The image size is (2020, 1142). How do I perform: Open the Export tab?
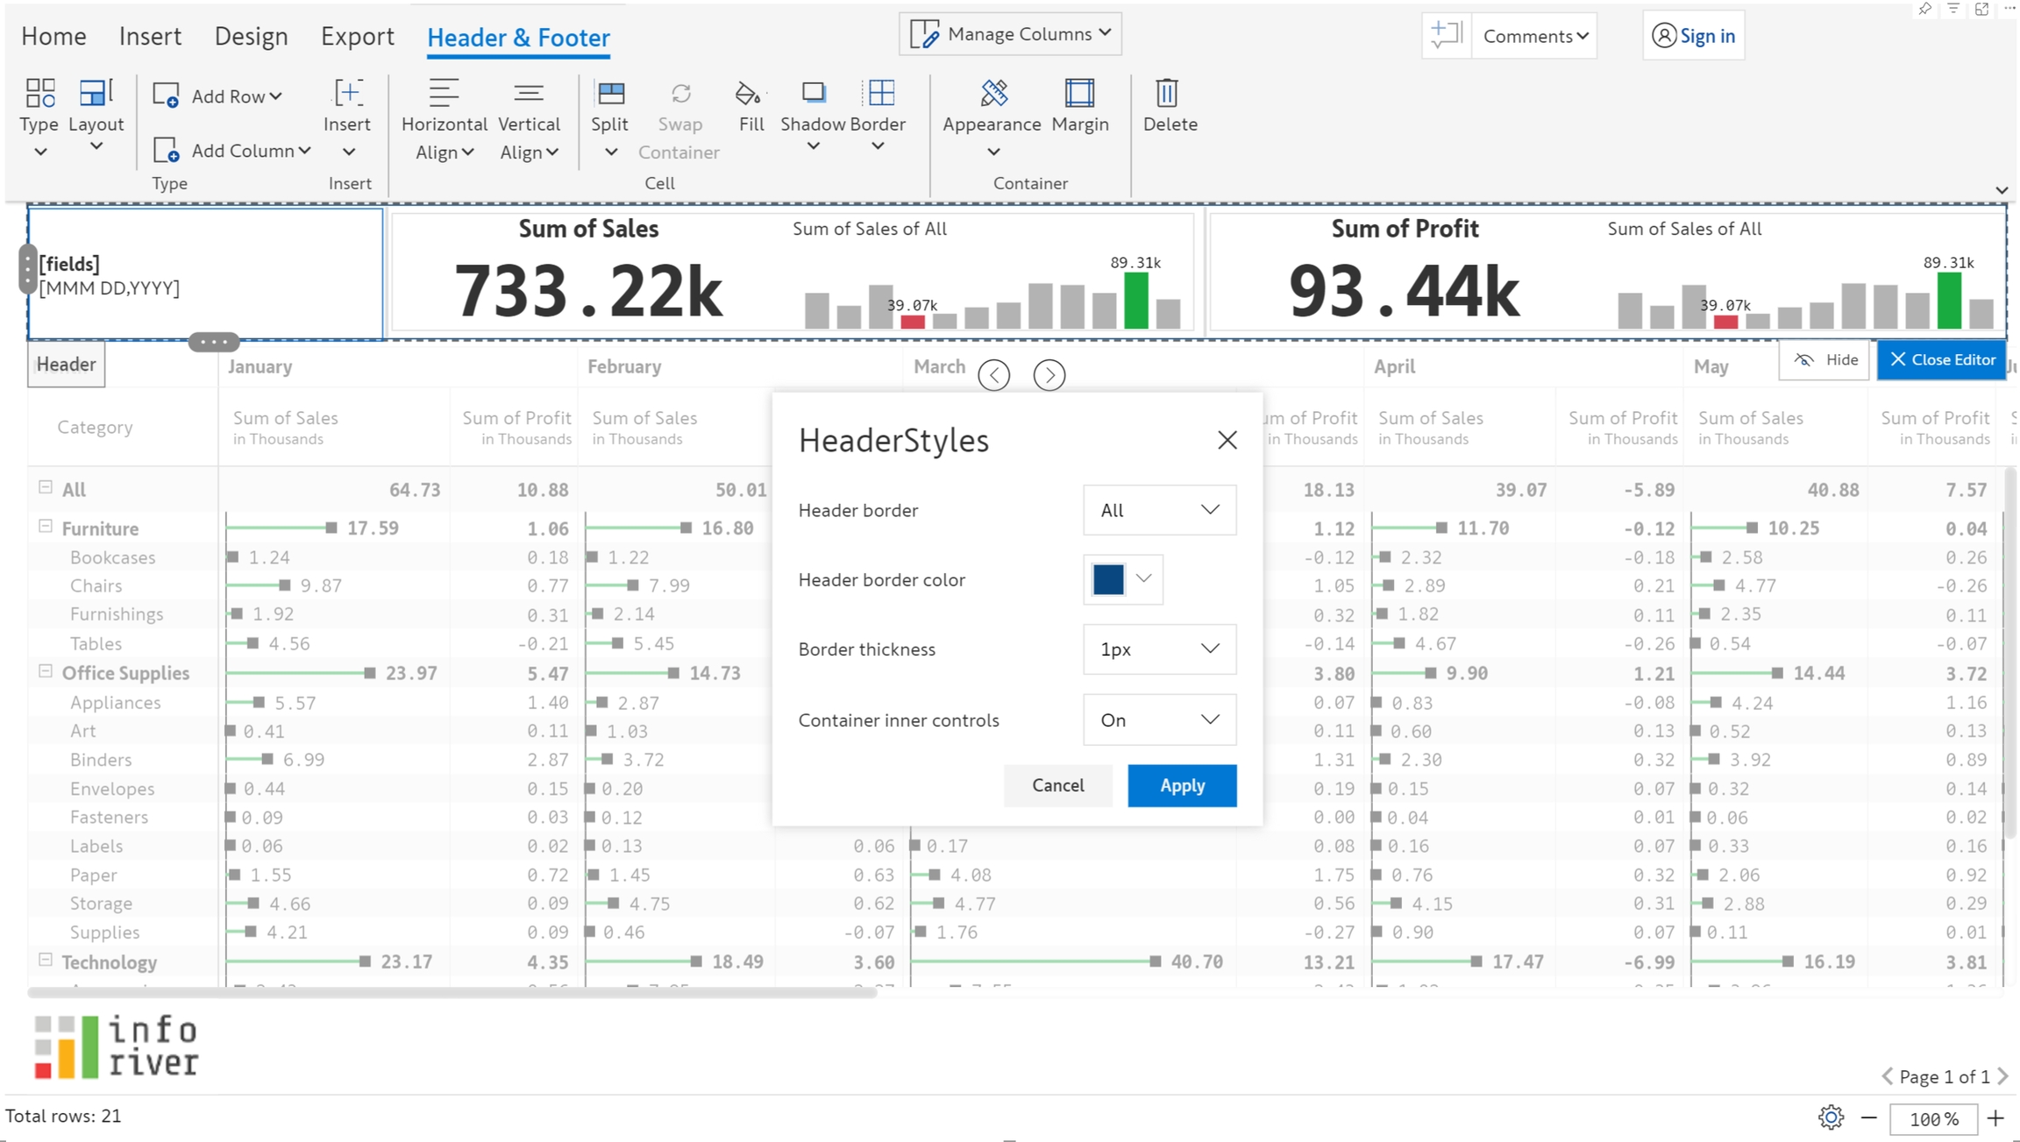coord(357,37)
